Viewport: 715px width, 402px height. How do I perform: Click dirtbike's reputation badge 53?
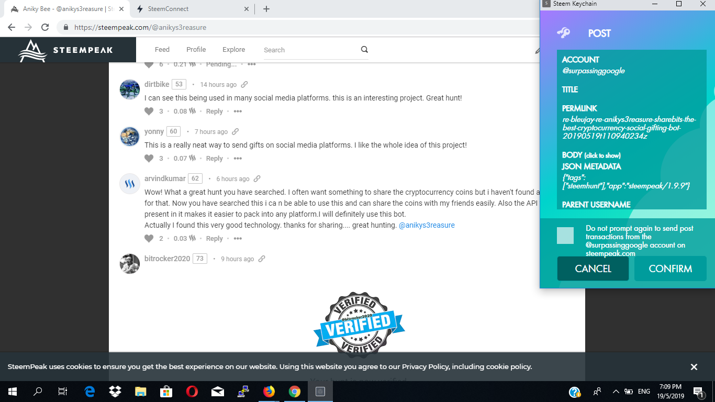(179, 84)
